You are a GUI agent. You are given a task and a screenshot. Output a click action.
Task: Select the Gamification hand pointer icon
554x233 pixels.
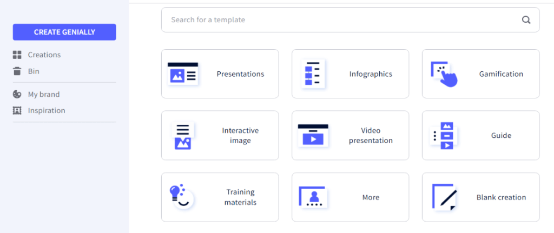444,74
